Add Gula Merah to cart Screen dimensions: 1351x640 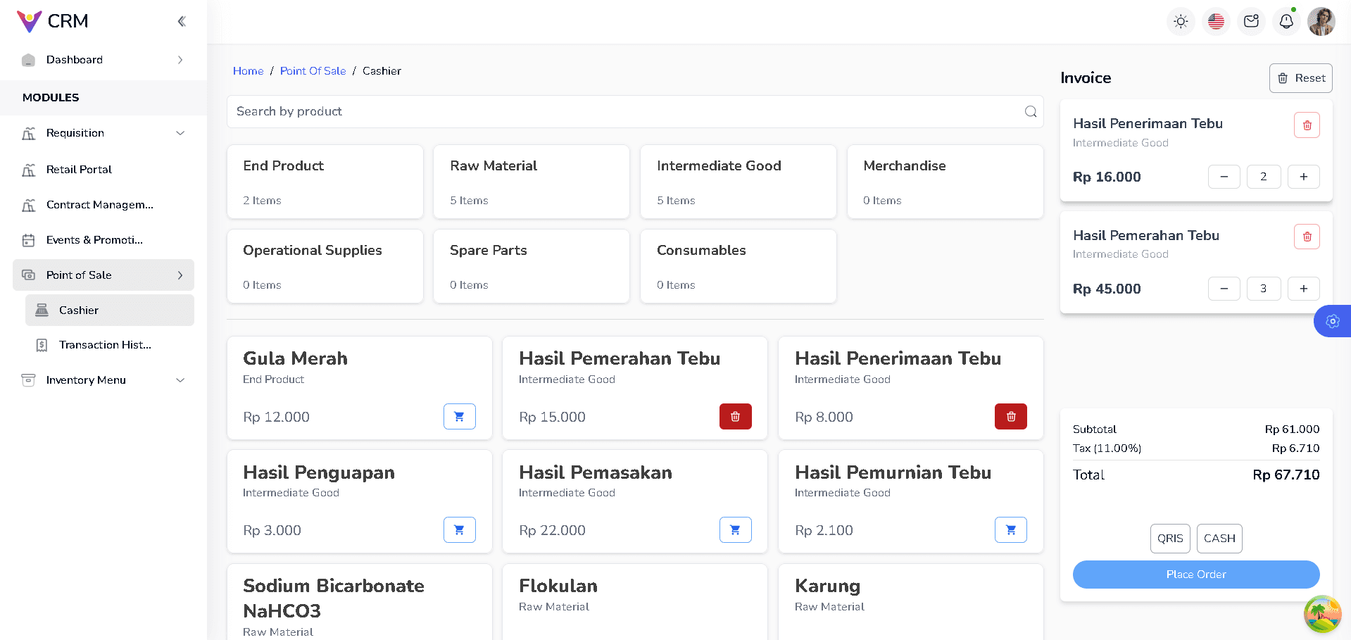pos(459,416)
